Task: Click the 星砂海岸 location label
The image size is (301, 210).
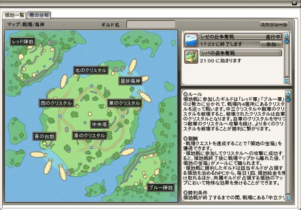Action: tap(130, 81)
